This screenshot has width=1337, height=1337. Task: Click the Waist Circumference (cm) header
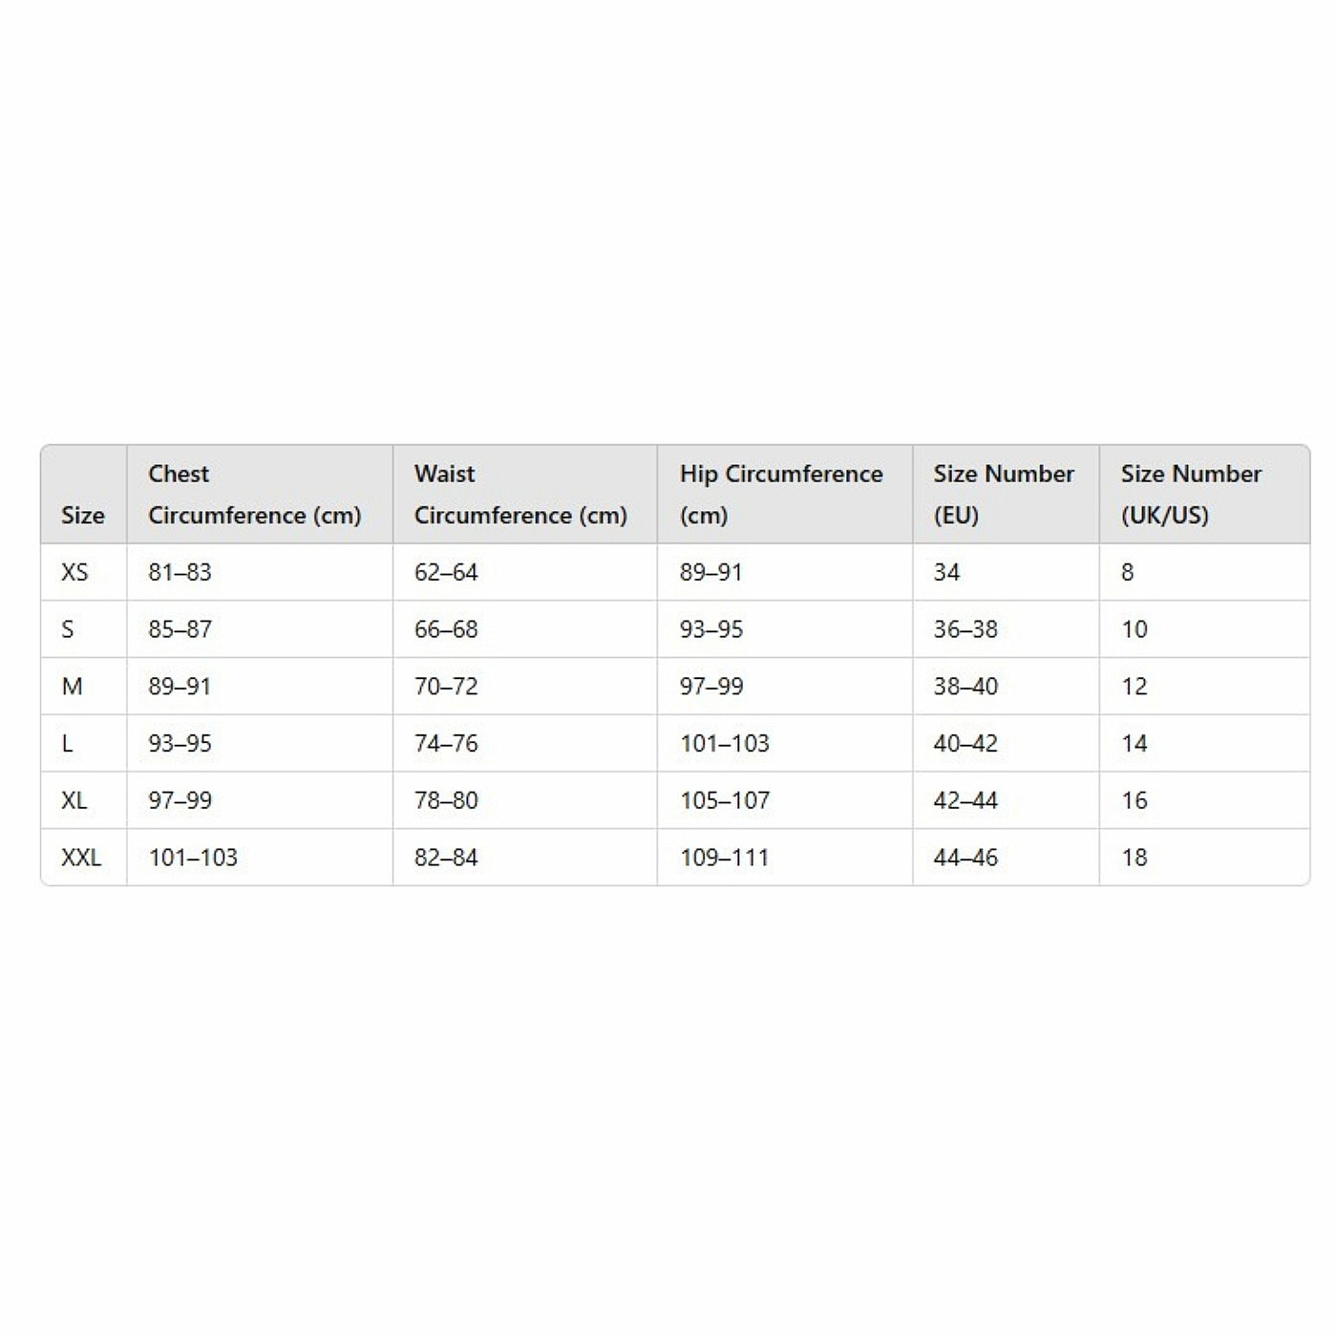point(520,495)
